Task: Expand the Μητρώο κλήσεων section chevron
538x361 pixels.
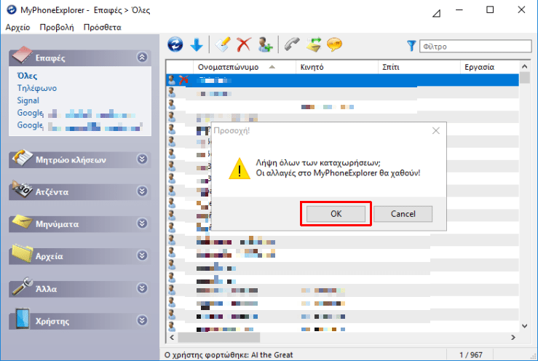Action: pos(142,159)
